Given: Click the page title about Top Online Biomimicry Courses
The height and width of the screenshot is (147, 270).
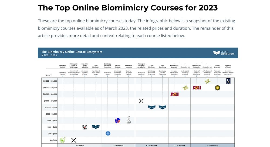Looking at the screenshot, I should coord(128,8).
